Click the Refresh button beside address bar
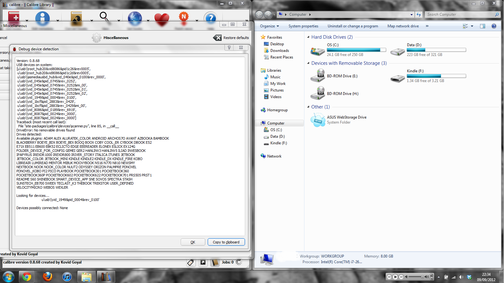The image size is (504, 283). [419, 14]
